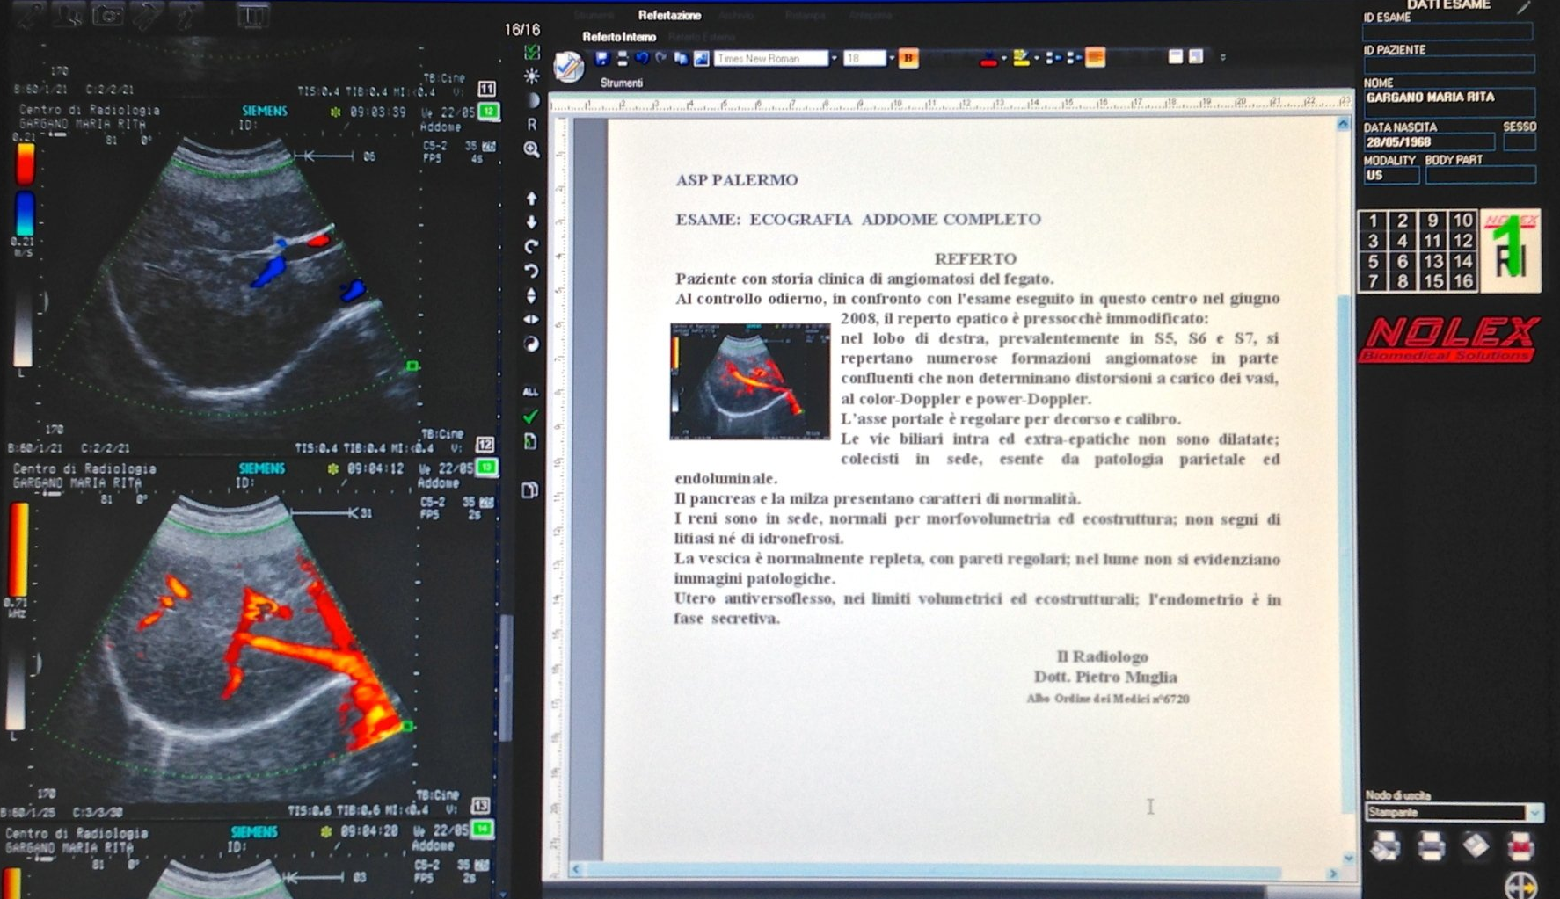Toggle the green multi-select checkbox icon
The image size is (1560, 899).
coord(532,52)
